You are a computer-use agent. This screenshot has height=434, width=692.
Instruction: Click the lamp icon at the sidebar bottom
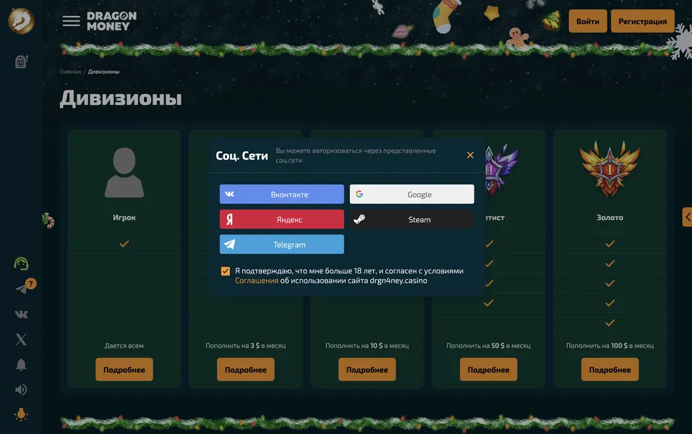point(22,414)
